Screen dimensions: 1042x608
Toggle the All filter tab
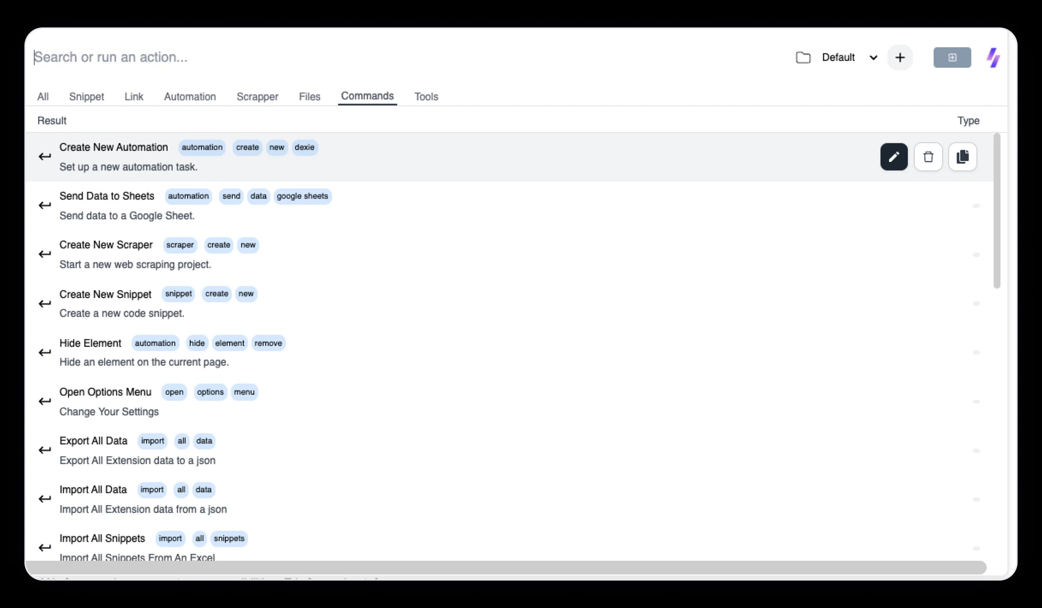42,96
